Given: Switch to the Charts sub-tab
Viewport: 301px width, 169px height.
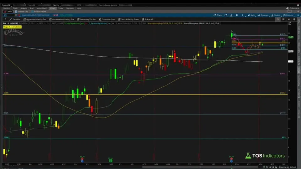Looking at the screenshot, I should [x=8, y=12].
